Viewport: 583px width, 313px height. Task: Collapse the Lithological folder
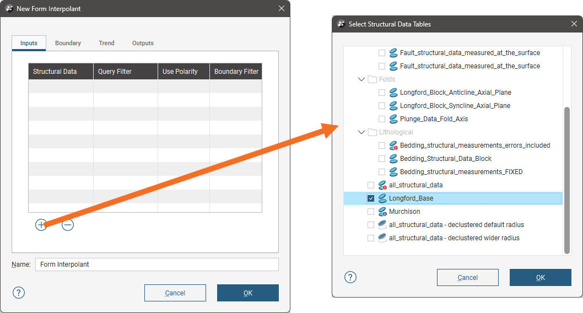coord(361,132)
